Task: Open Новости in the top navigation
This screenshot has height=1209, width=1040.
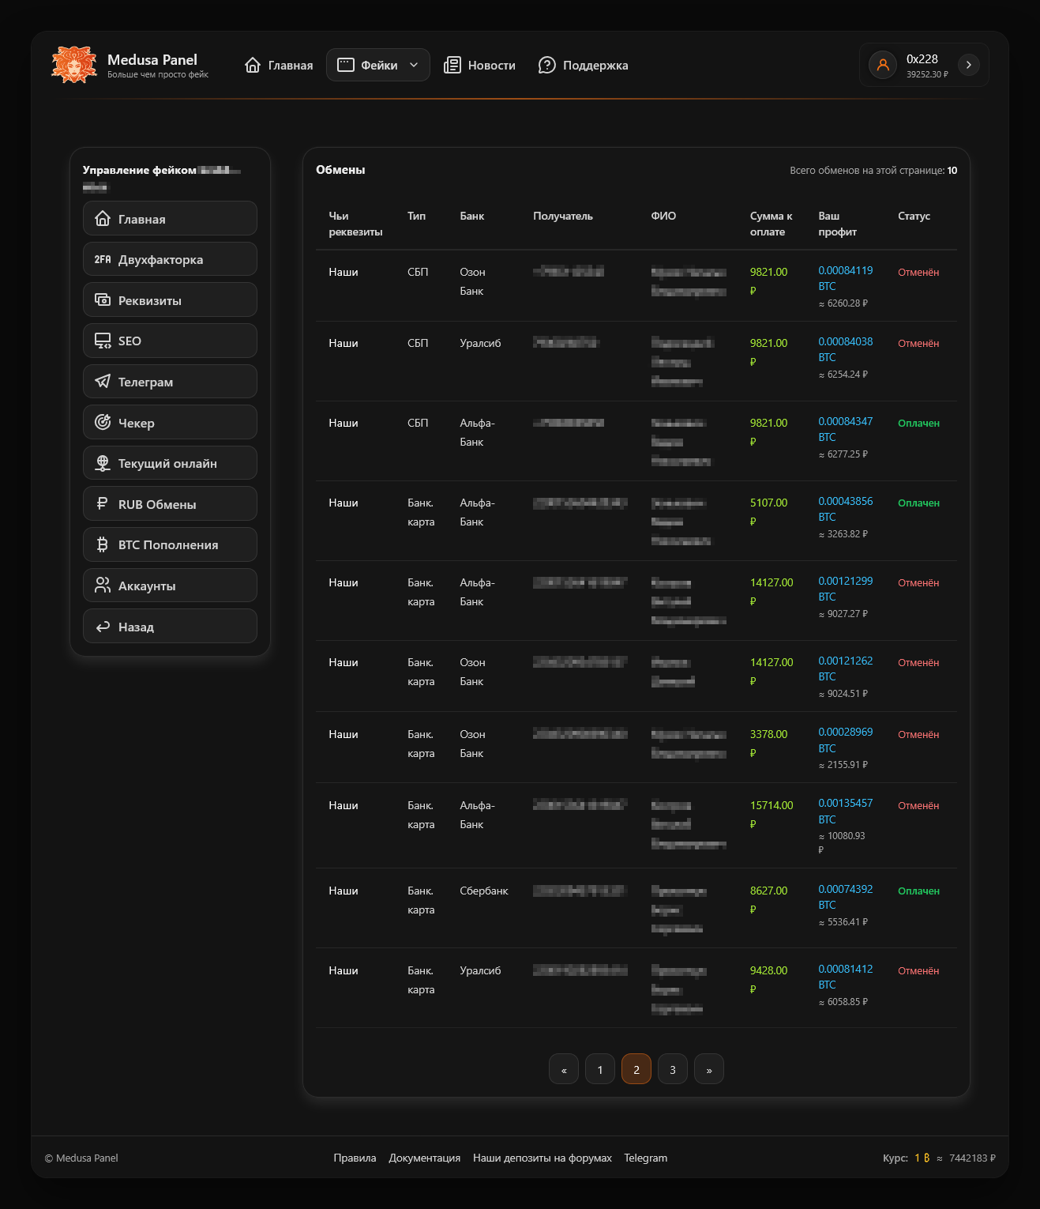Action: pos(479,65)
